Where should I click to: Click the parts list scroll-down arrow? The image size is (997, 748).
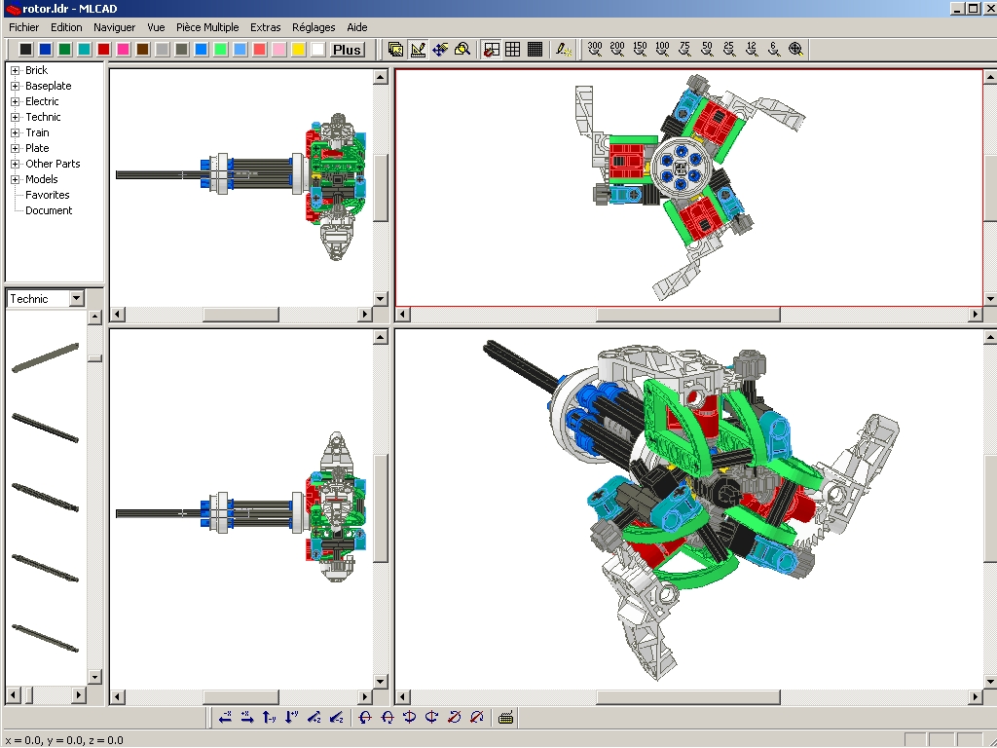point(94,677)
